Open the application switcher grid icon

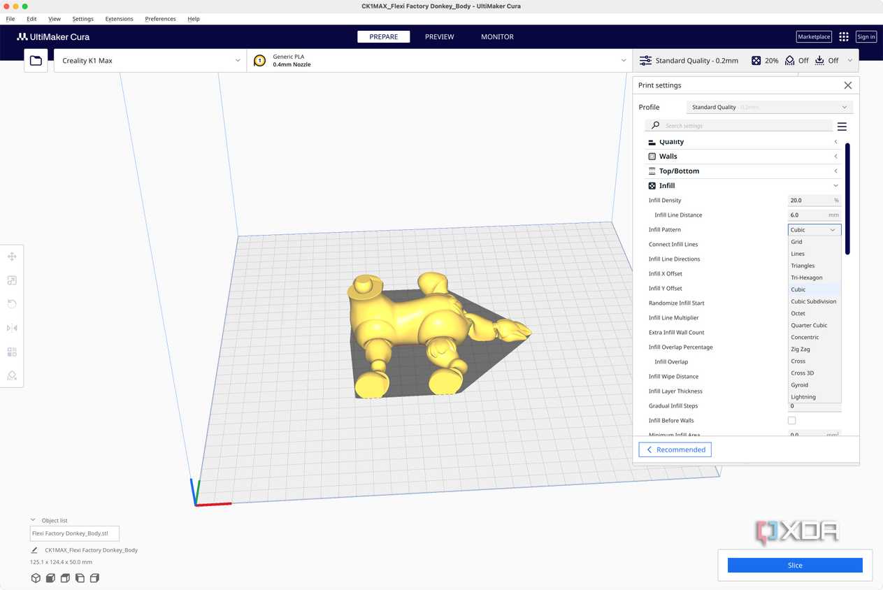(x=844, y=37)
